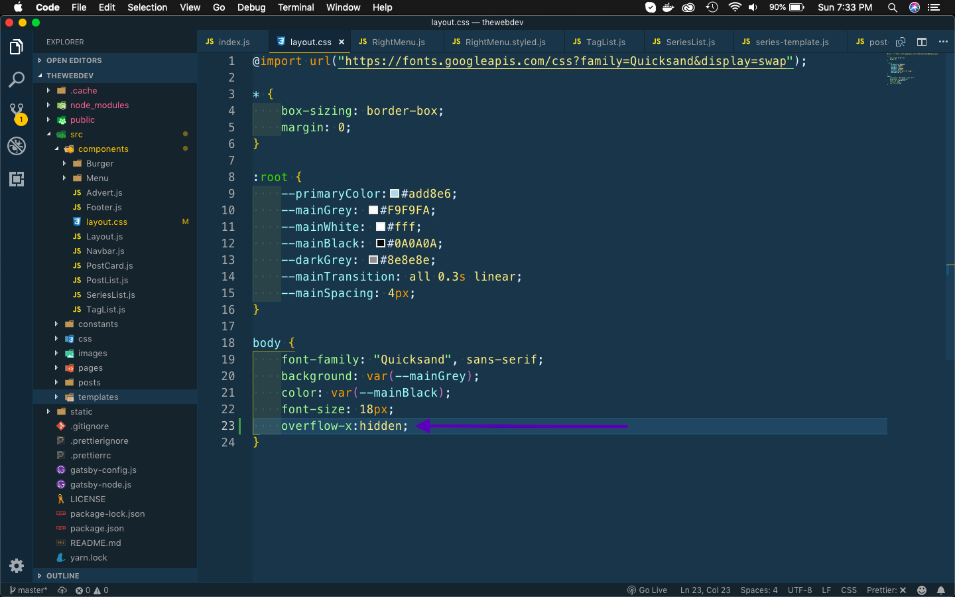
Task: Open the Wi-Fi menu bar icon
Action: pos(735,7)
